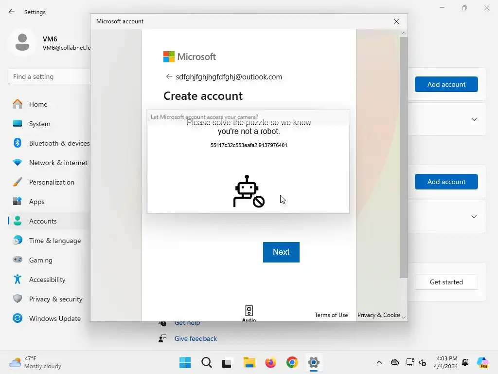Open Bluetooth & devices settings

pyautogui.click(x=49, y=143)
